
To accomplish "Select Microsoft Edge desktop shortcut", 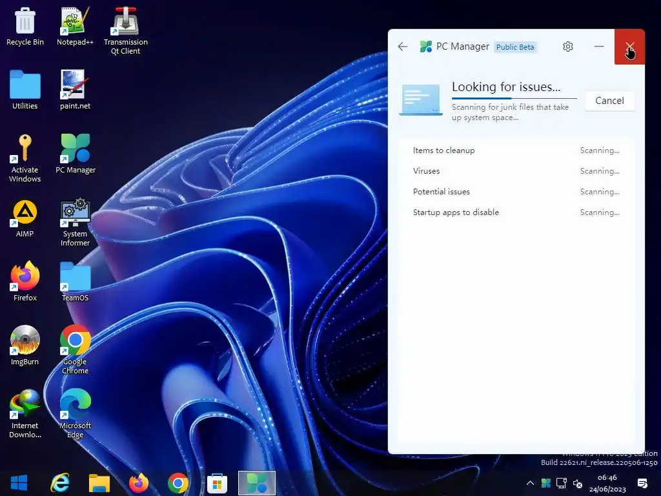I will (75, 414).
